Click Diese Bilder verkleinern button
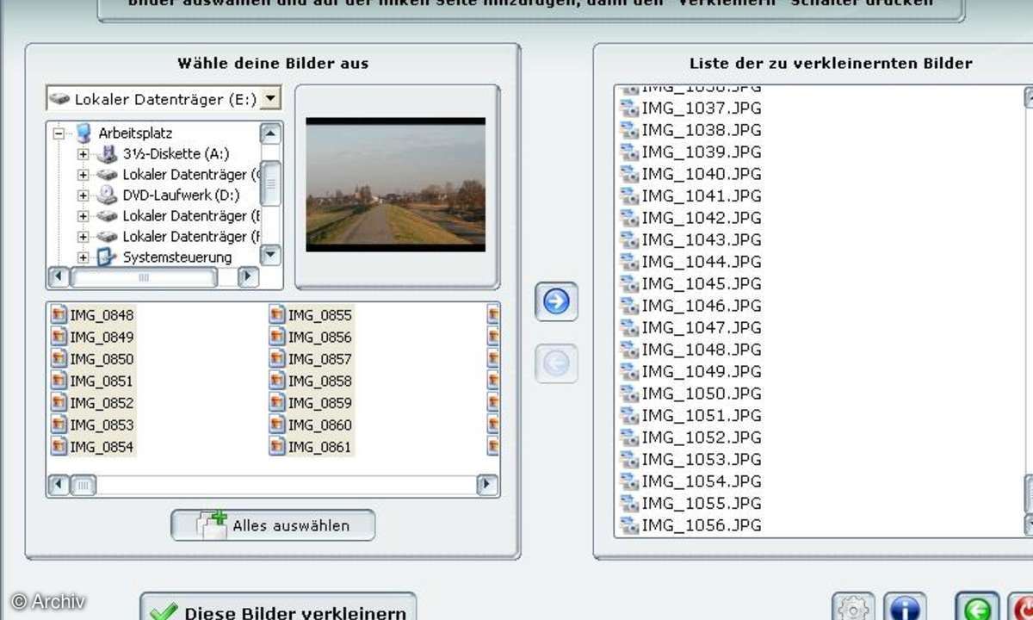This screenshot has height=620, width=1033. tap(278, 609)
